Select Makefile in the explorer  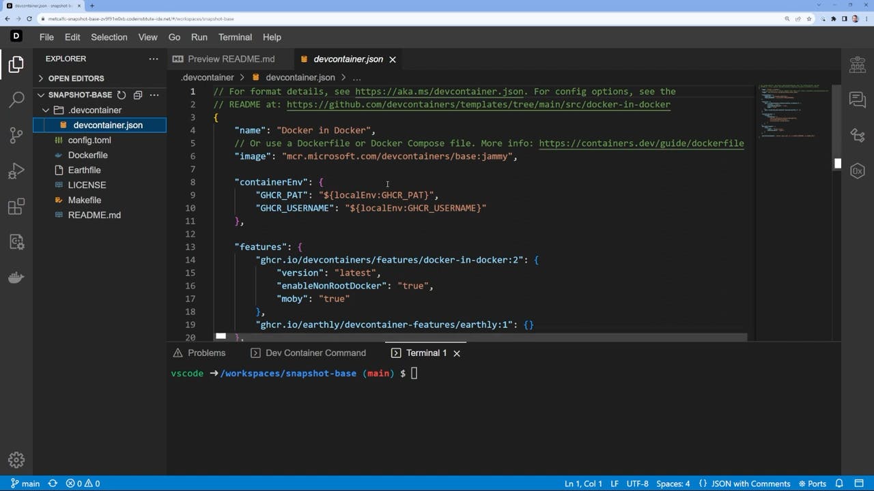point(85,200)
